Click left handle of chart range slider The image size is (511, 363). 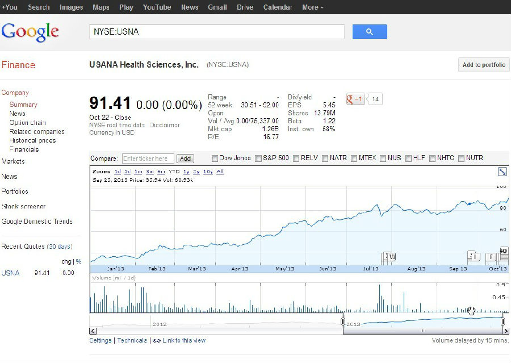[343, 322]
